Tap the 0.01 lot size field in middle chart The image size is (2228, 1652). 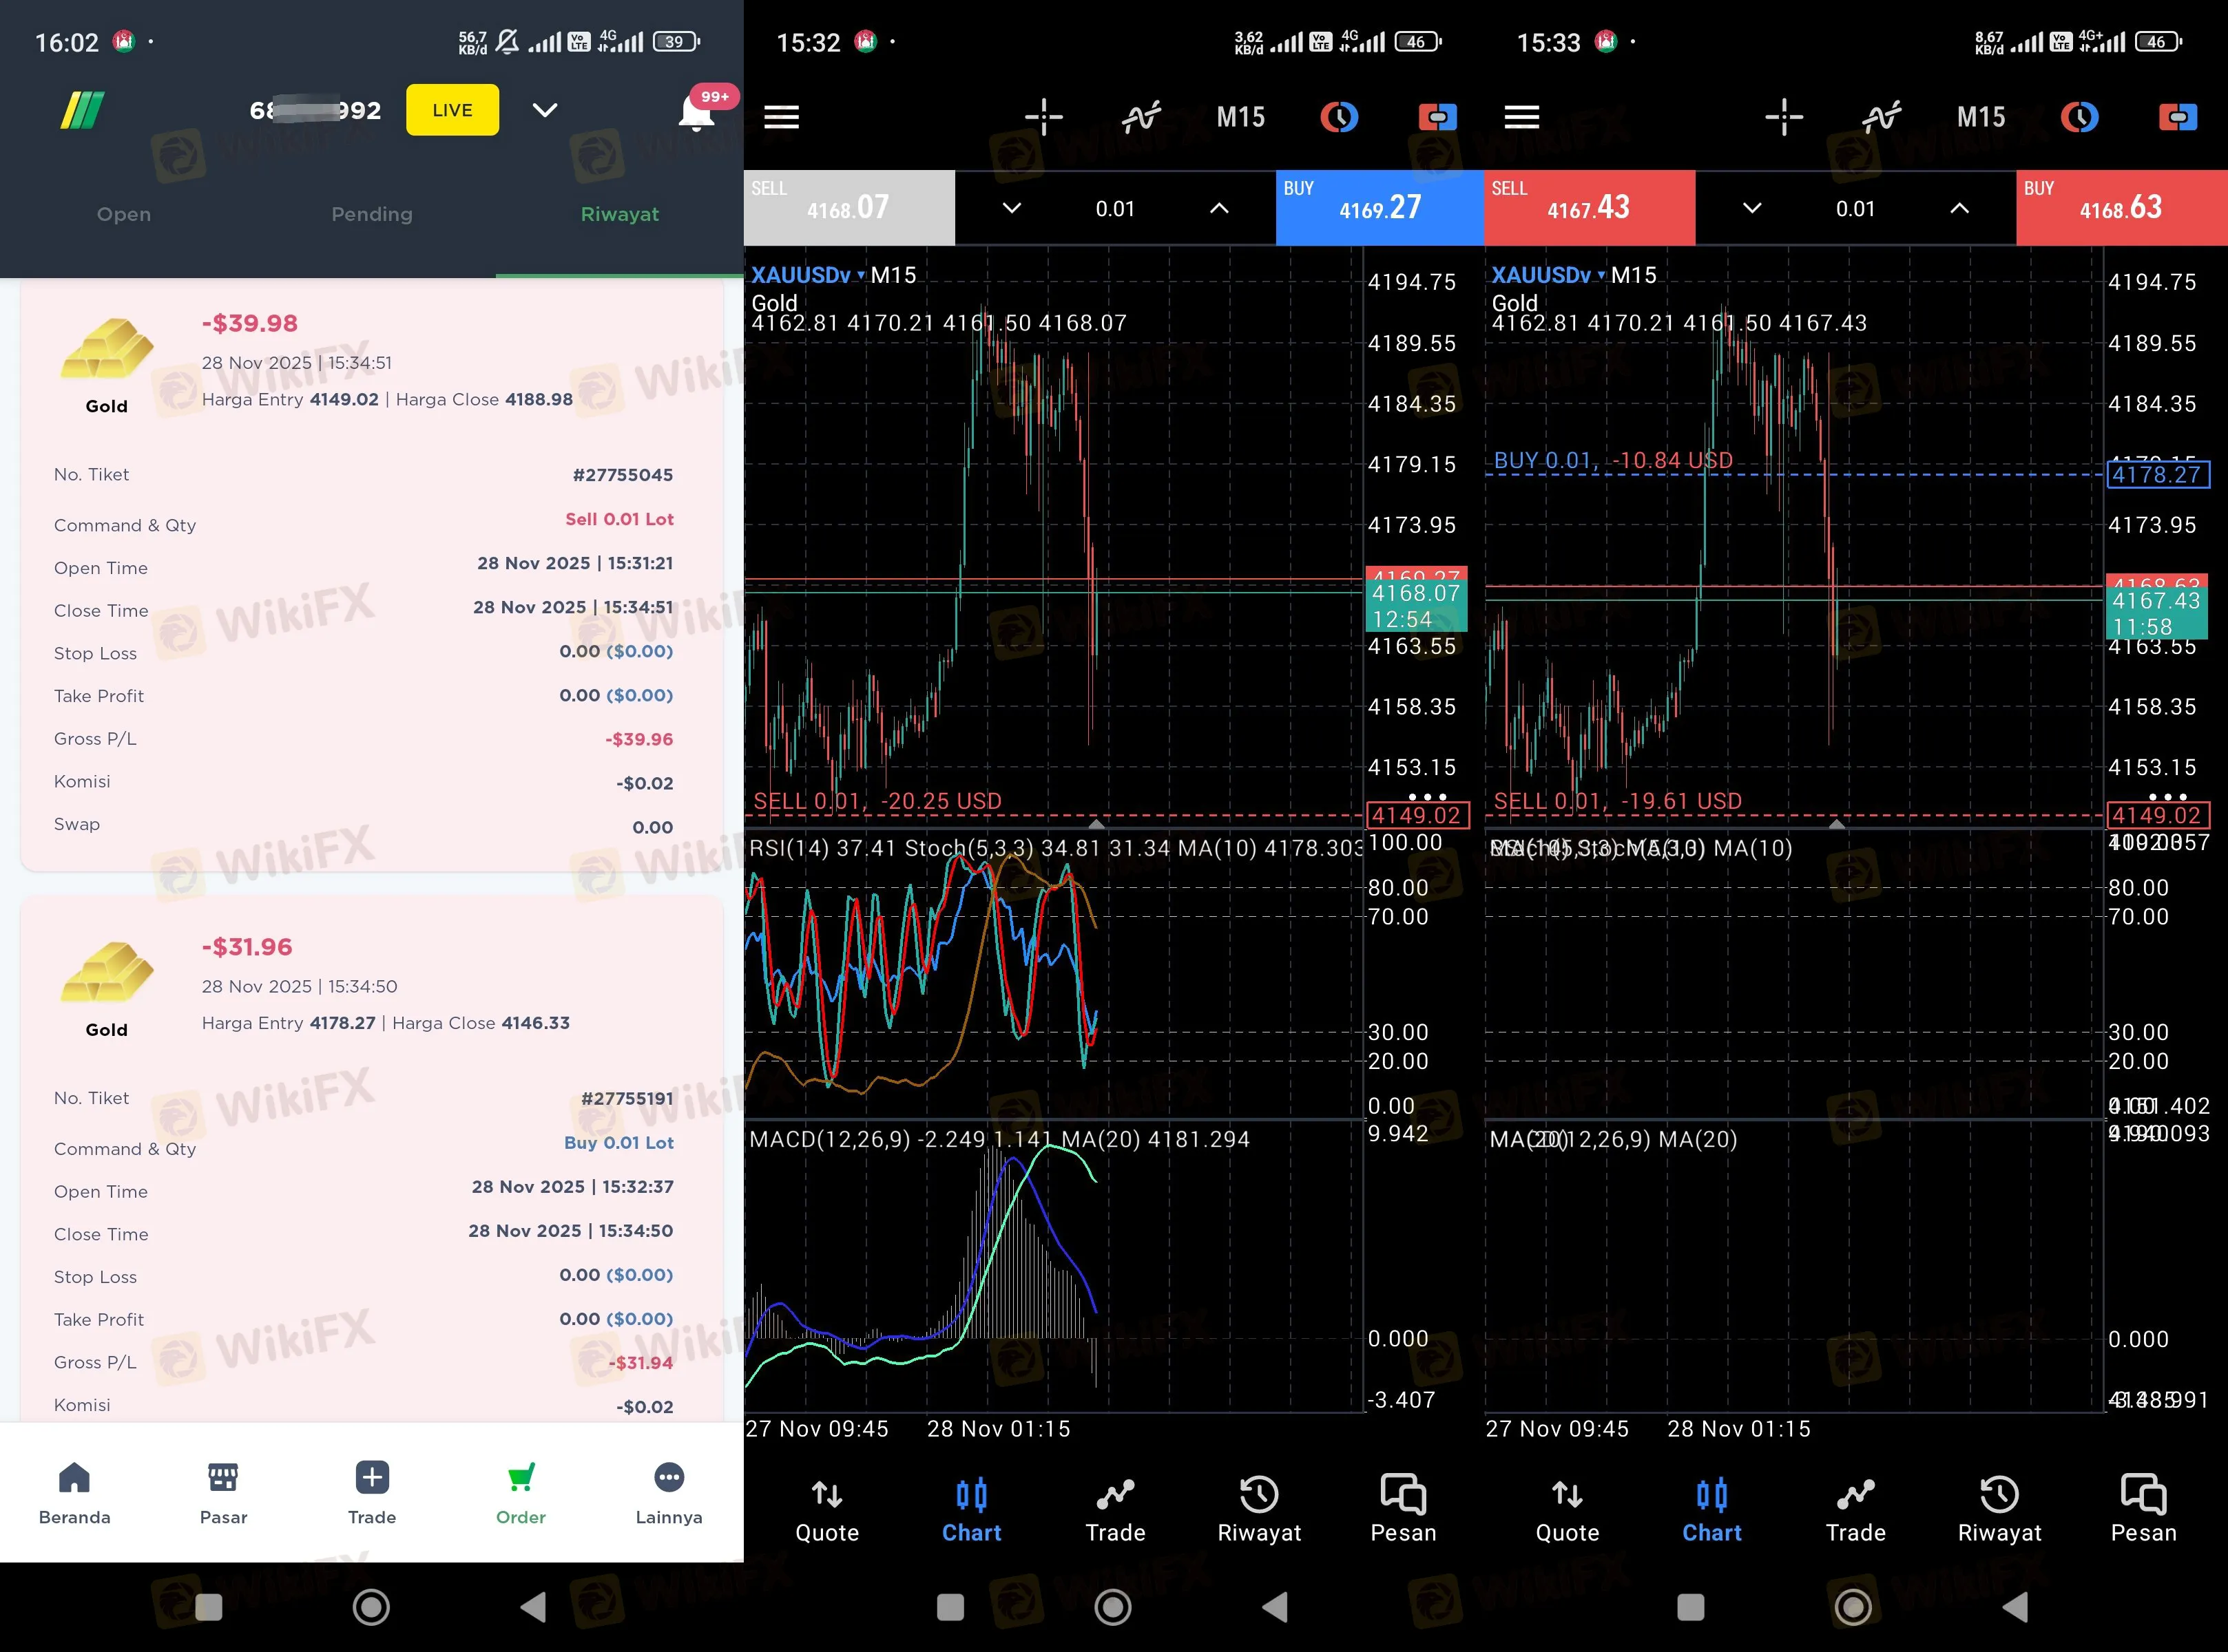coord(1114,208)
